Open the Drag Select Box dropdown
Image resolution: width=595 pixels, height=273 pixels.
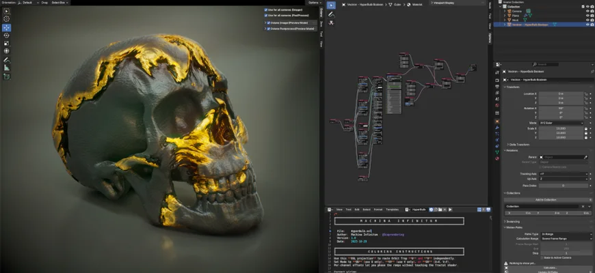(60, 2)
